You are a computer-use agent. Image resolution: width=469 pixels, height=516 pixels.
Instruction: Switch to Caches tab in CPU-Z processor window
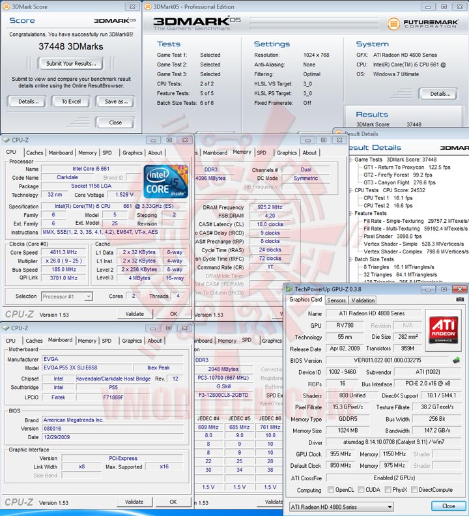point(35,152)
